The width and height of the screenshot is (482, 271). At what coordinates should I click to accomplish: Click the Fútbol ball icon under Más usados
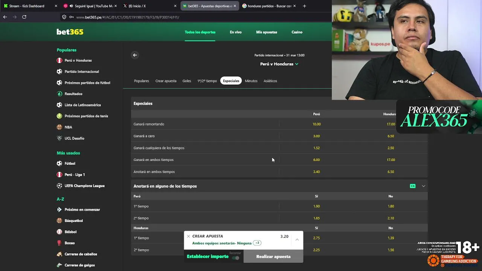[x=59, y=163]
